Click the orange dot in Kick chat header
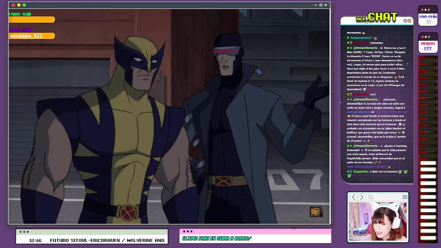 point(409,21)
